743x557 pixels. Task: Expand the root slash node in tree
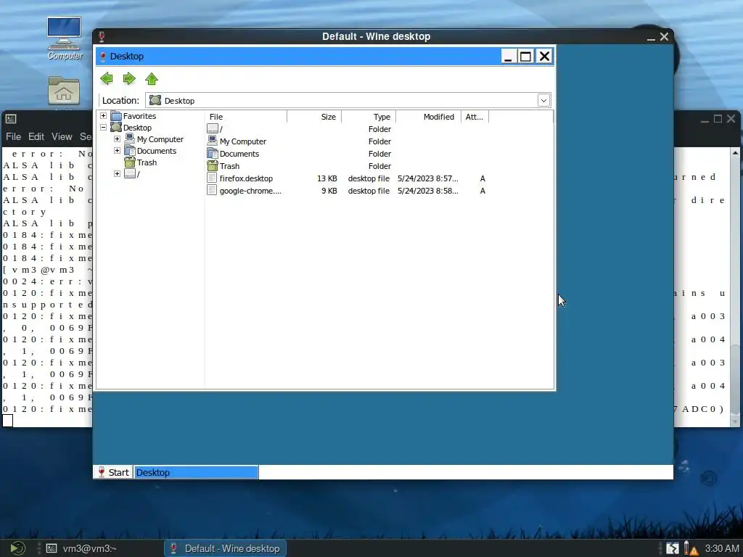pyautogui.click(x=117, y=174)
